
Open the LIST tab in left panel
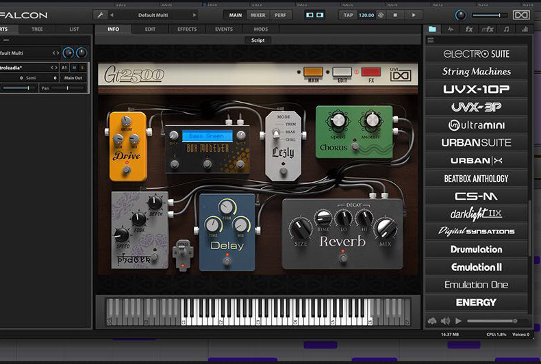pos(74,29)
